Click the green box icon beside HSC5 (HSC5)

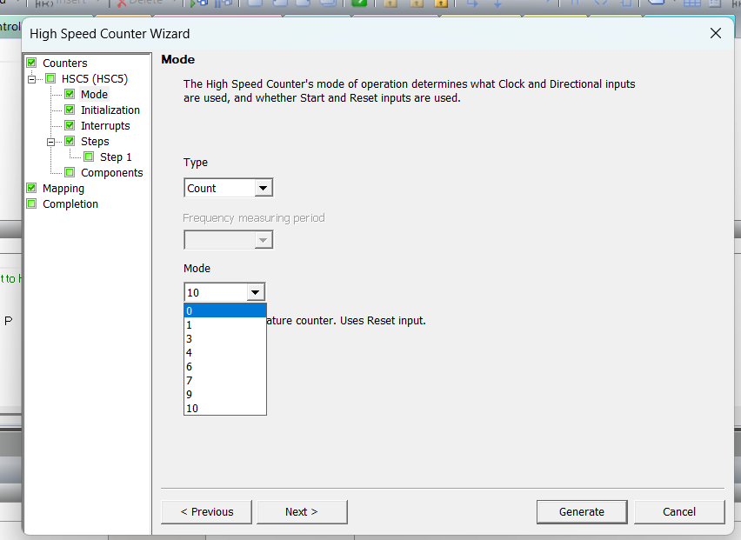tap(50, 78)
